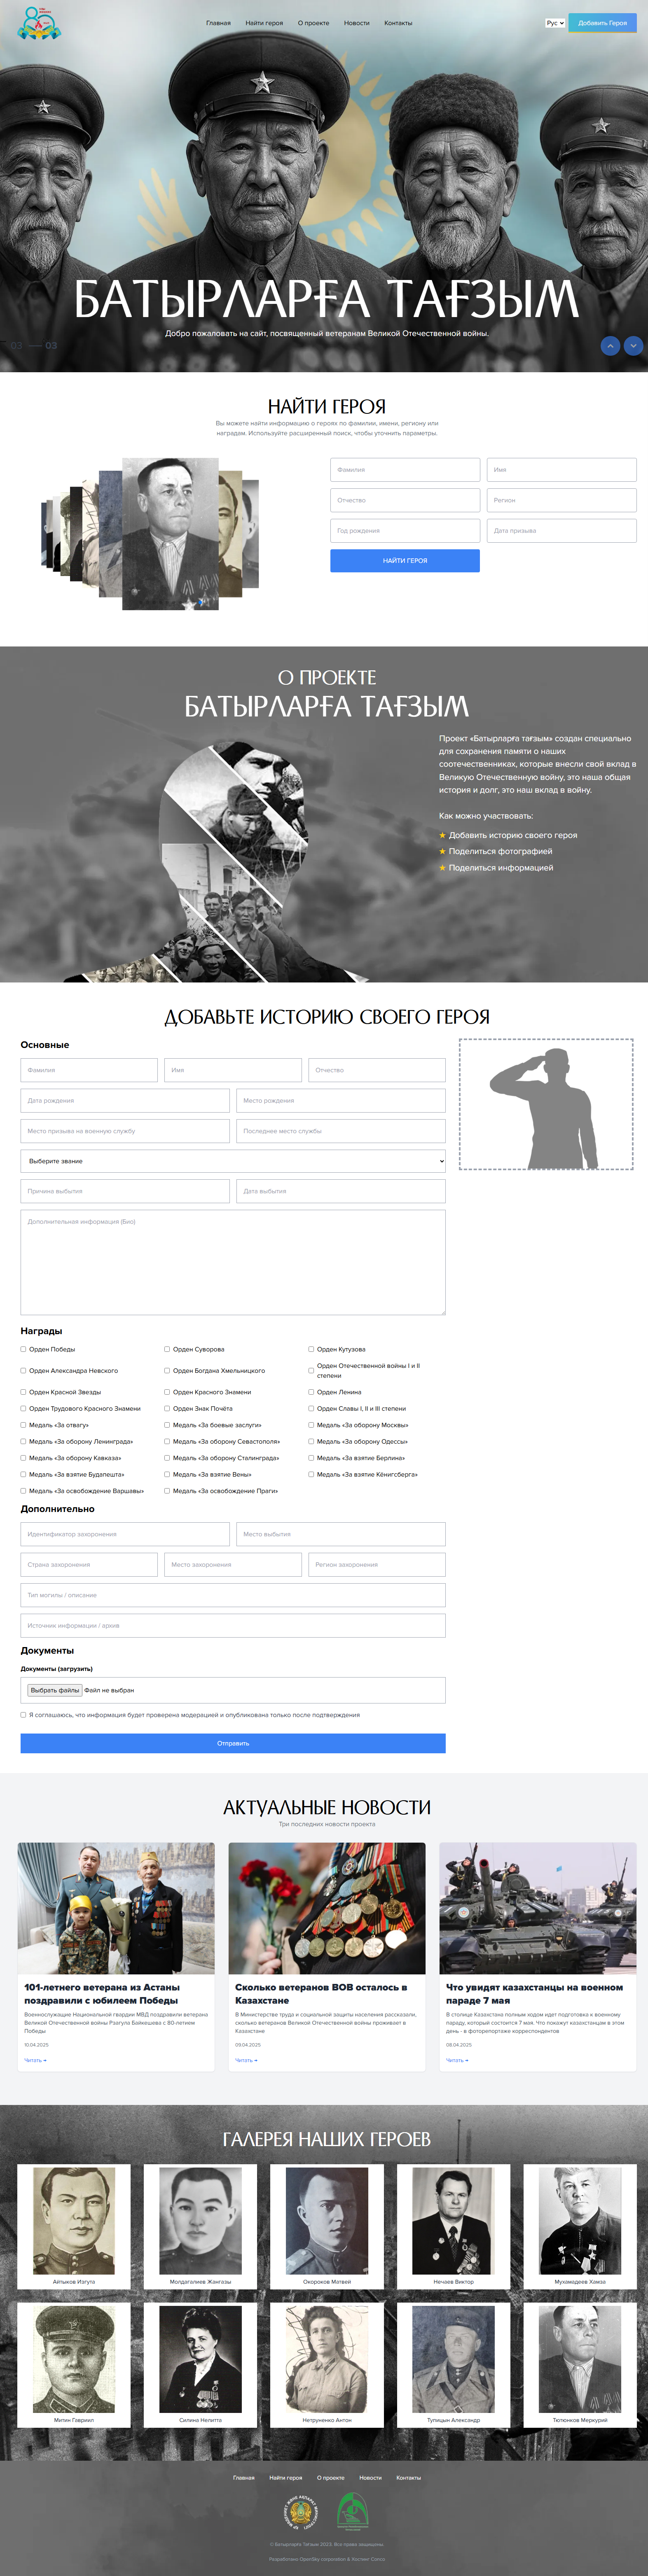Image resolution: width=648 pixels, height=2576 pixels.
Task: Open gallery portrait of Айтыков Изгутя
Action: 74,2222
